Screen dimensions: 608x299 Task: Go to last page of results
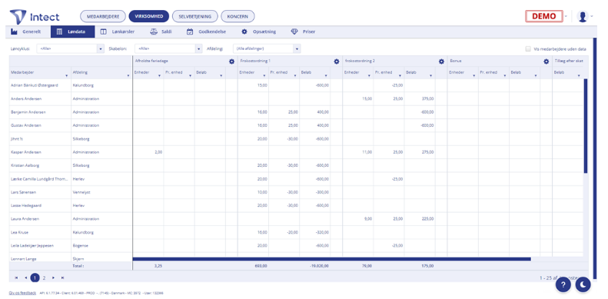tap(62, 277)
